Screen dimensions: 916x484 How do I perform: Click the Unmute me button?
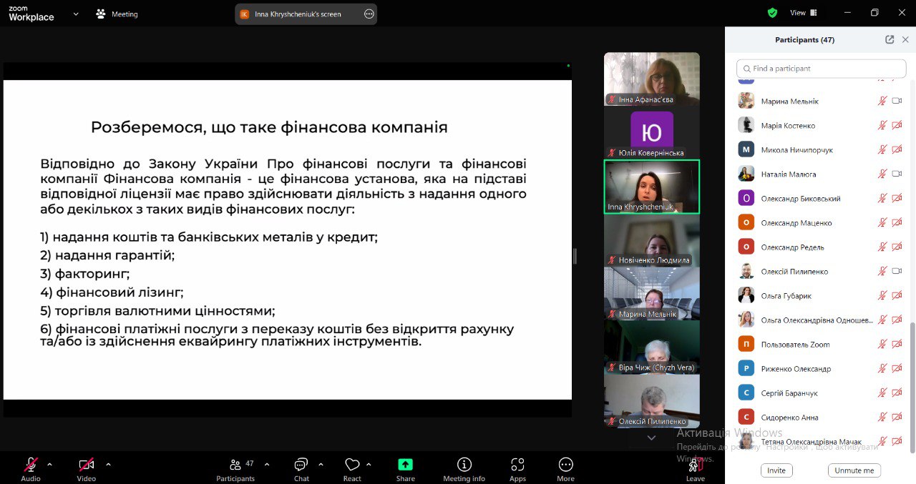[x=854, y=470]
